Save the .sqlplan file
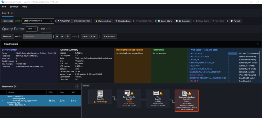The height and width of the screenshot is (118, 262). click(x=89, y=36)
